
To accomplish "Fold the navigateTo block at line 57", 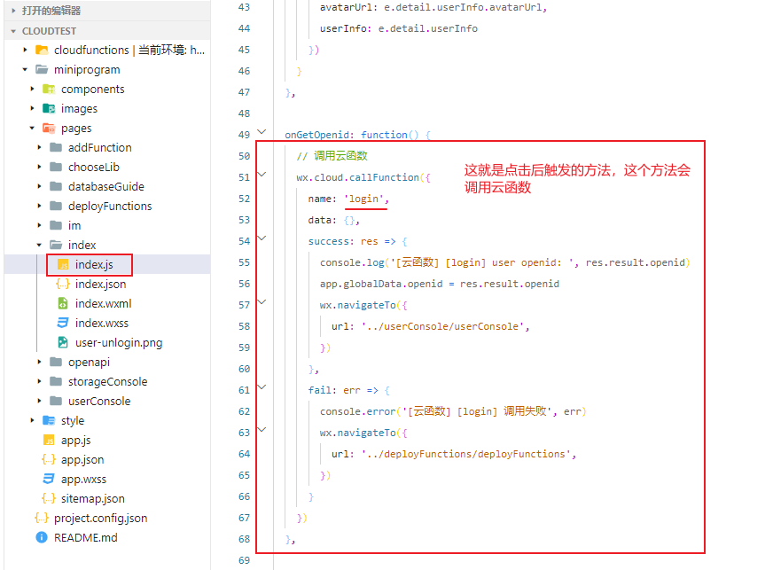I will 262,301.
